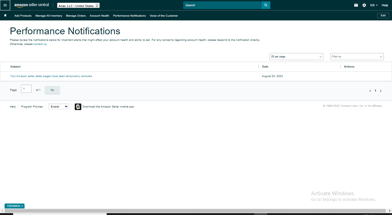Click the footer Help link
The image size is (392, 215).
pos(13,107)
